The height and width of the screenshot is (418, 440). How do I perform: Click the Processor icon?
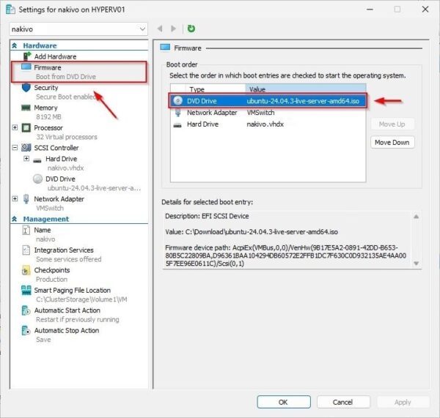pyautogui.click(x=26, y=128)
